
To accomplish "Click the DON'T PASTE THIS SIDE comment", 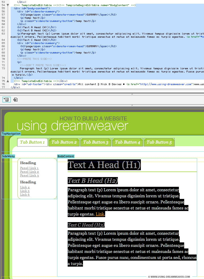I will point(43,65).
